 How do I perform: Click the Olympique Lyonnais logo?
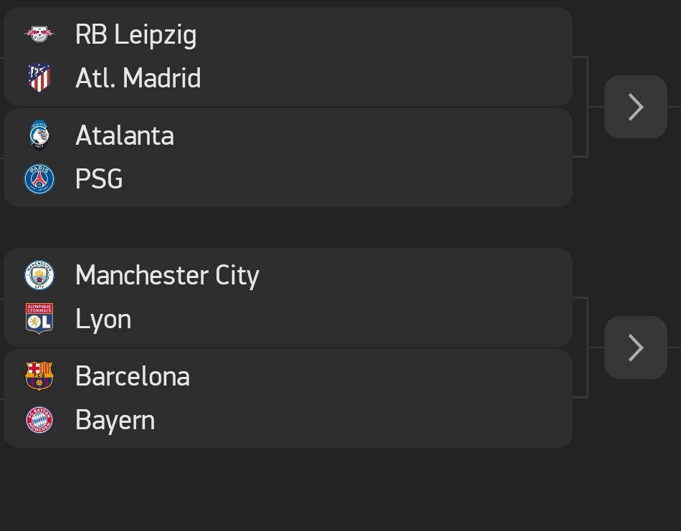(39, 318)
